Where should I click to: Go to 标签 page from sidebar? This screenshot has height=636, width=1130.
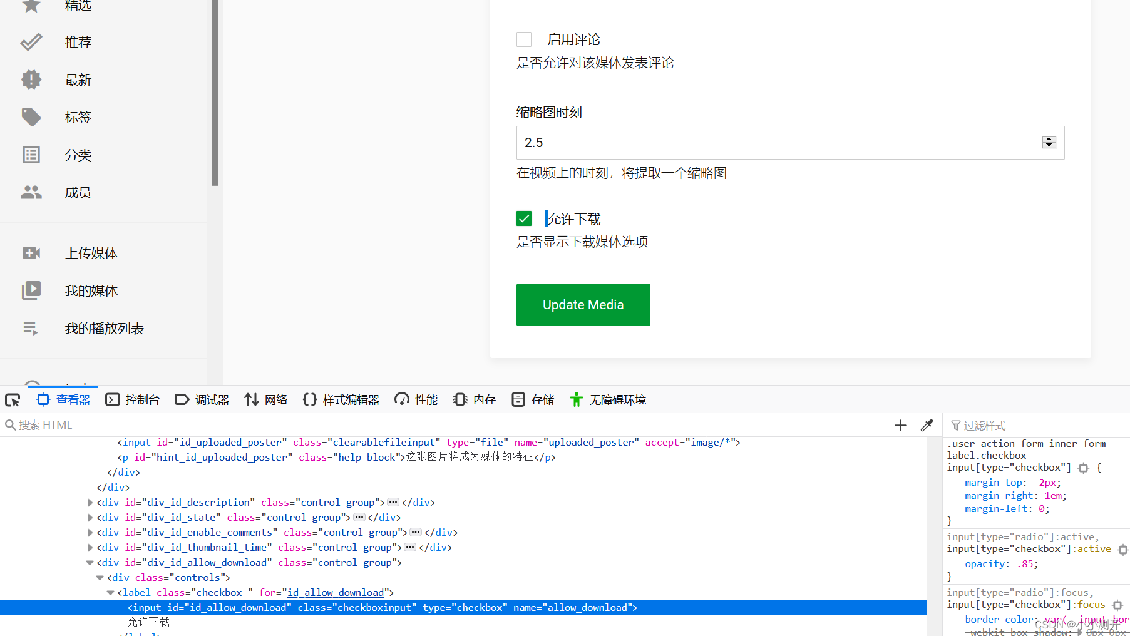pos(78,117)
